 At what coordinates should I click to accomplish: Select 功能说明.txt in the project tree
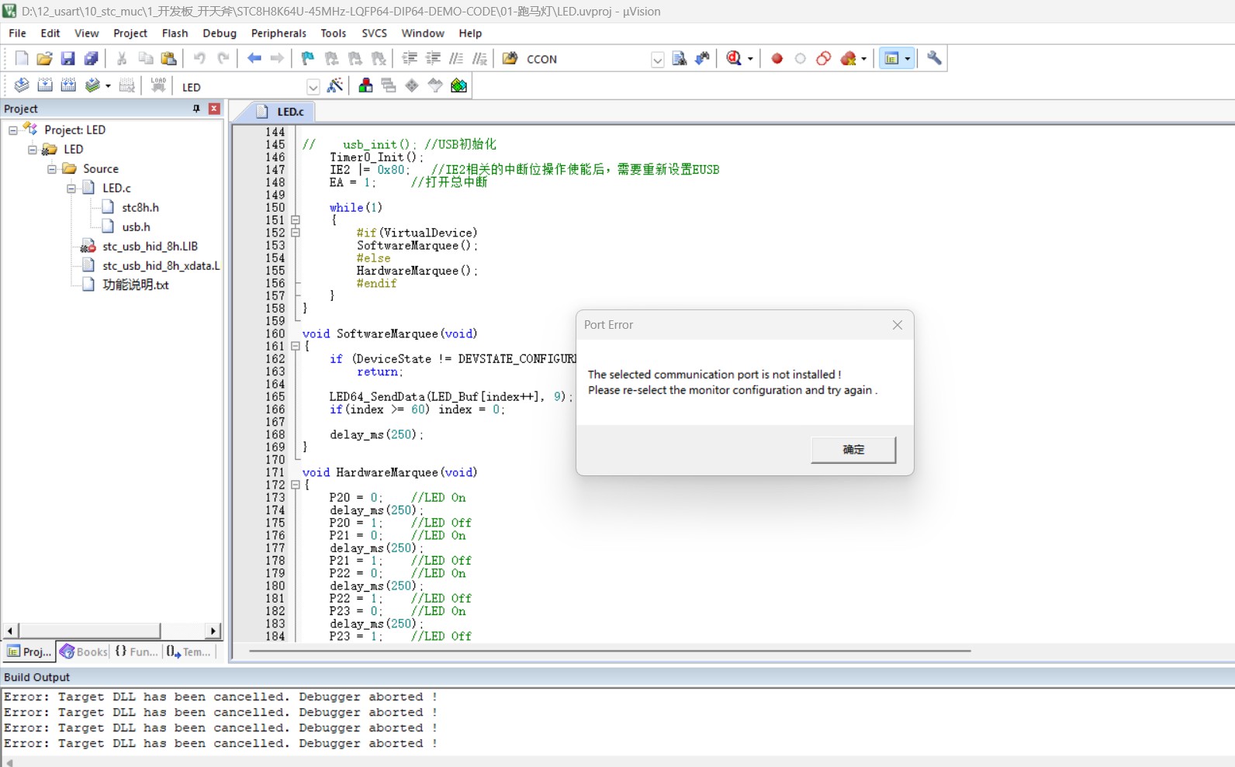click(136, 285)
